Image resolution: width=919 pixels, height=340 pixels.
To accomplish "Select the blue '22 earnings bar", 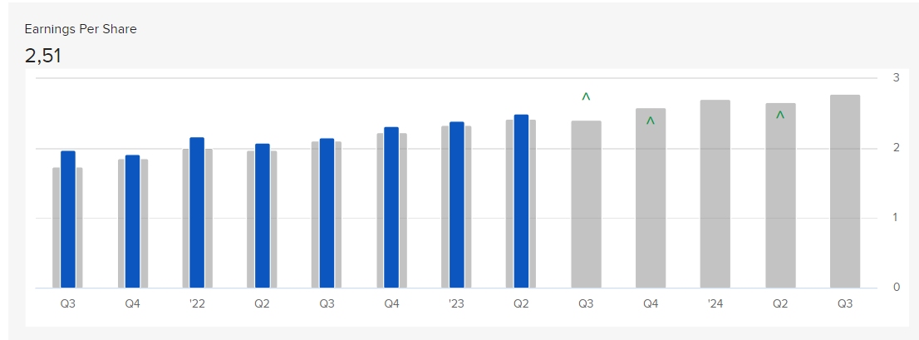I will (197, 213).
